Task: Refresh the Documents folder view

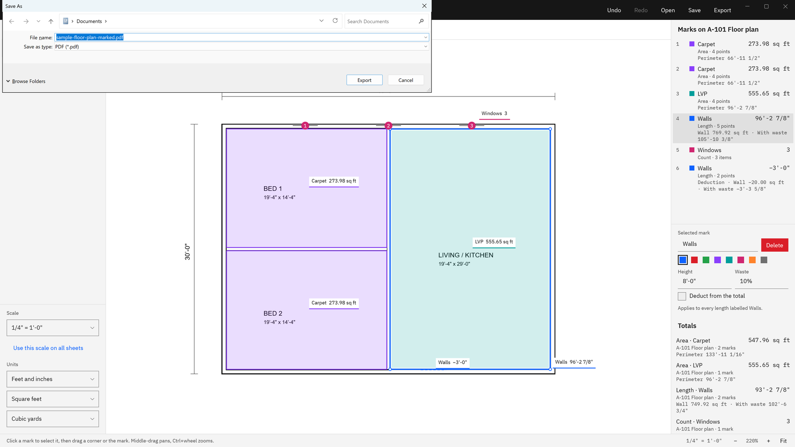Action: coord(335,21)
